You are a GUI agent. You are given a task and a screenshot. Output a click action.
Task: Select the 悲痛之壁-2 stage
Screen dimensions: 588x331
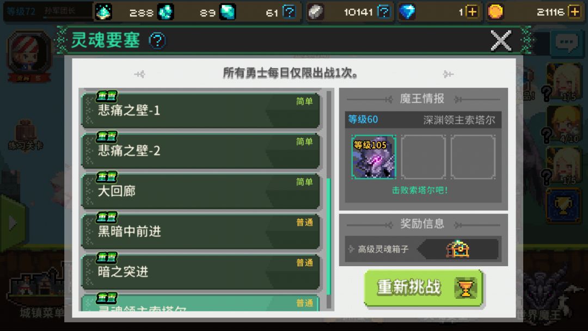200,150
